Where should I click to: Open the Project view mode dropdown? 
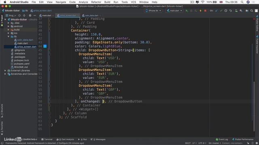coord(11,15)
